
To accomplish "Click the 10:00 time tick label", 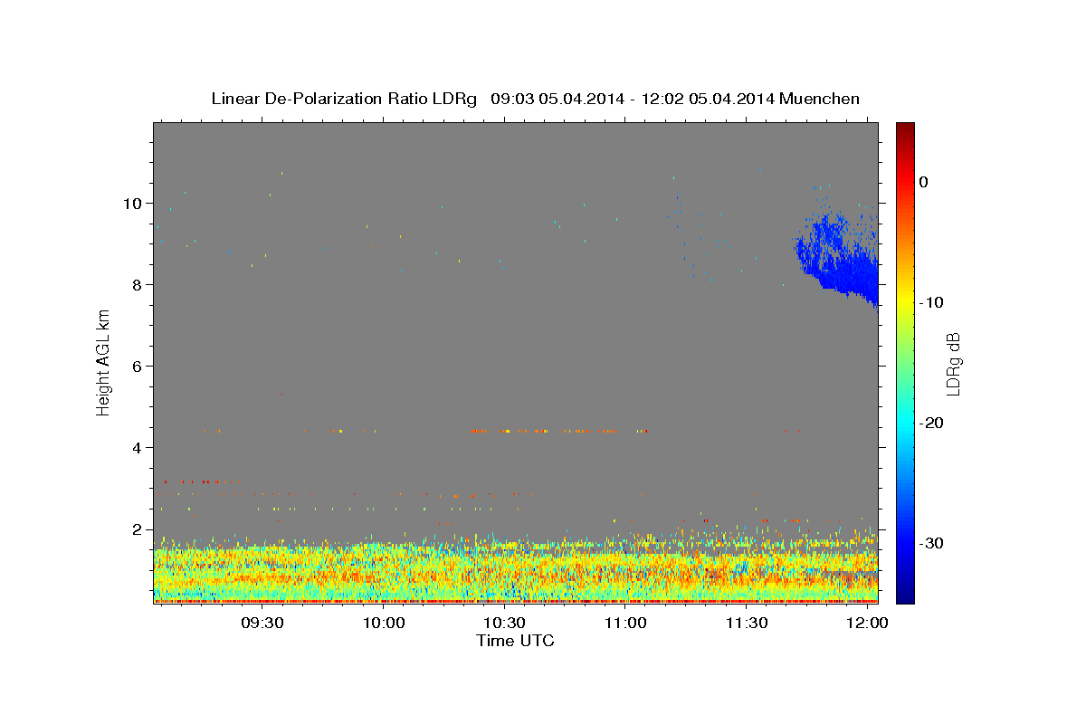I will [383, 624].
